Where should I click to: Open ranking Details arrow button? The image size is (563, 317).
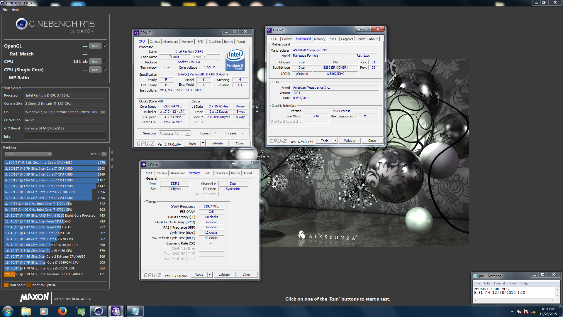pos(104,154)
